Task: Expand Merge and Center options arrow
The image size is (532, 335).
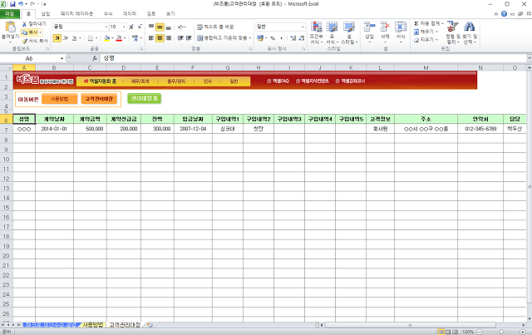Action: coord(250,38)
